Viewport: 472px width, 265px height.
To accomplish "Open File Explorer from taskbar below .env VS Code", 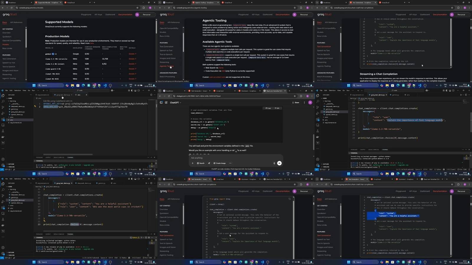I will 73,174.
